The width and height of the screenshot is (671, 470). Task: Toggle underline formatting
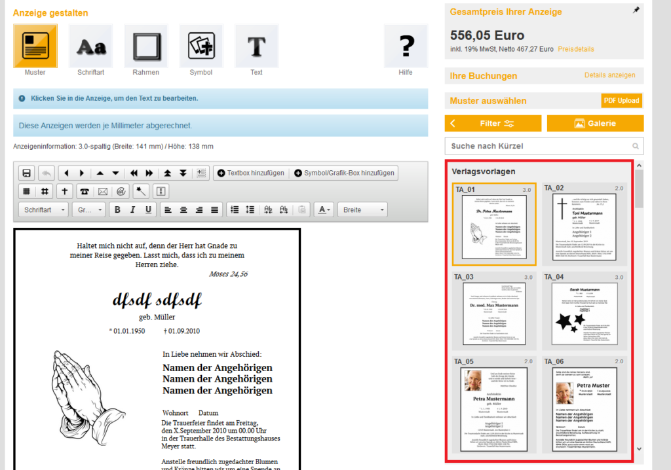click(148, 209)
